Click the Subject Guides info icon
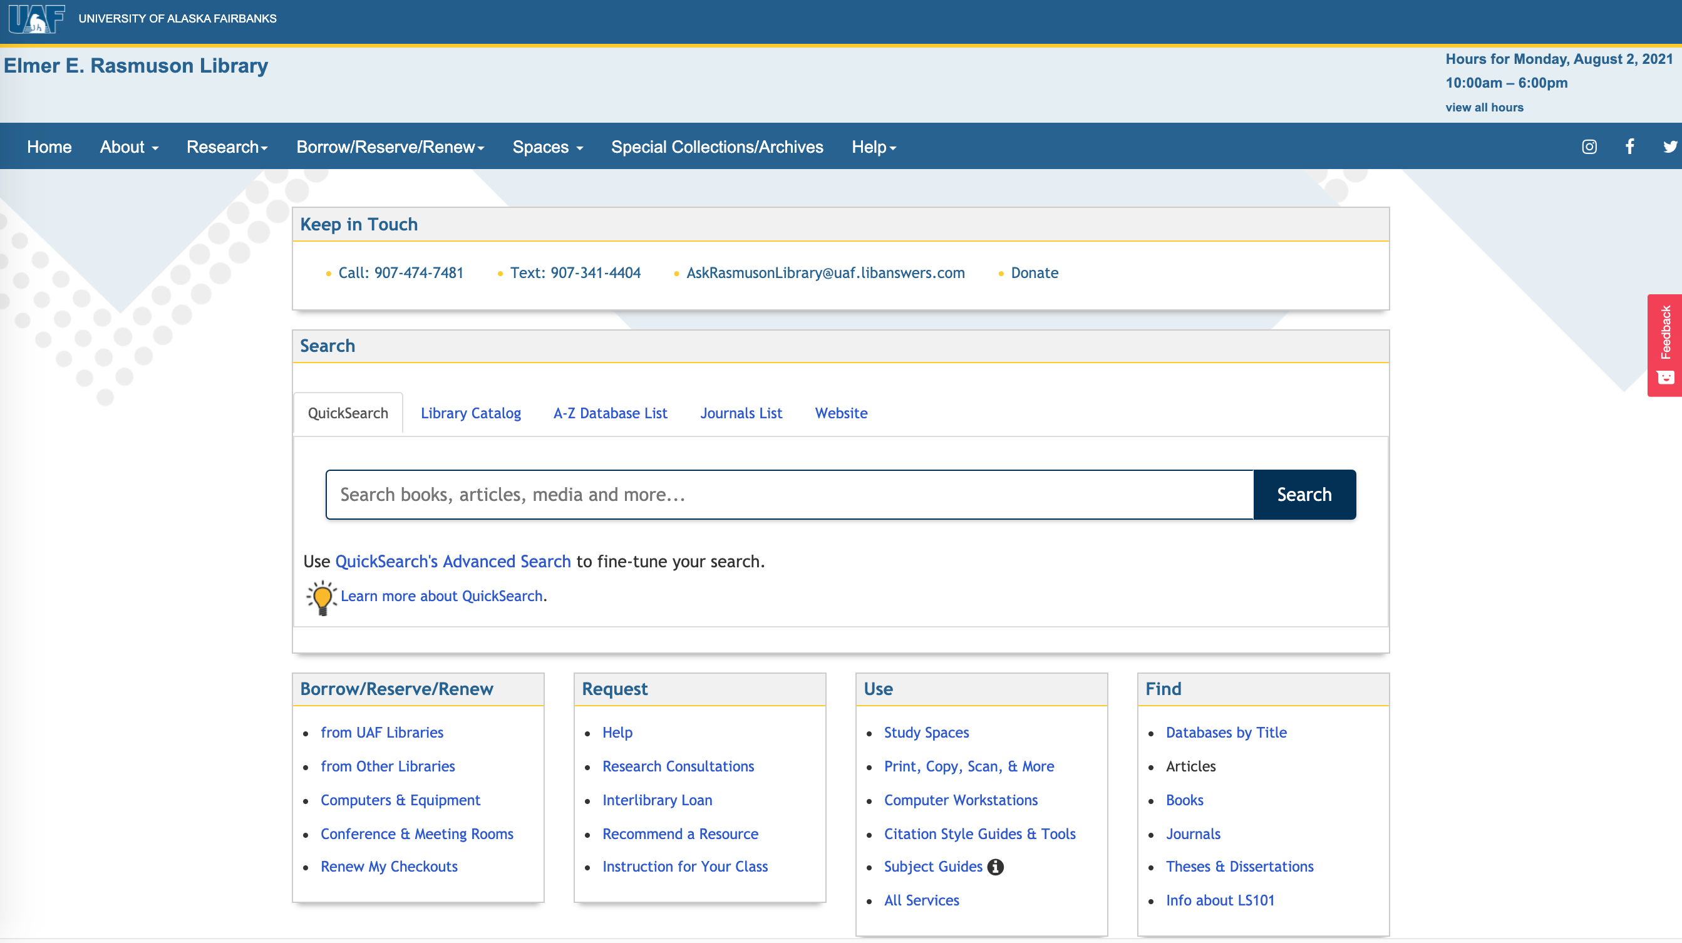The width and height of the screenshot is (1682, 943). [x=995, y=867]
